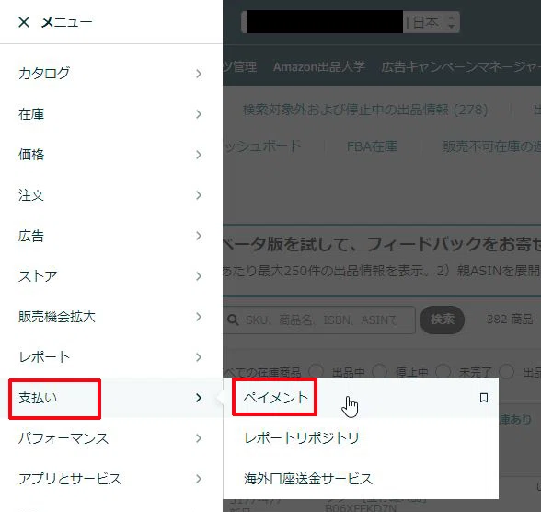This screenshot has width=541, height=512.
Task: Expand the レポート chevron arrow
Action: coord(199,357)
